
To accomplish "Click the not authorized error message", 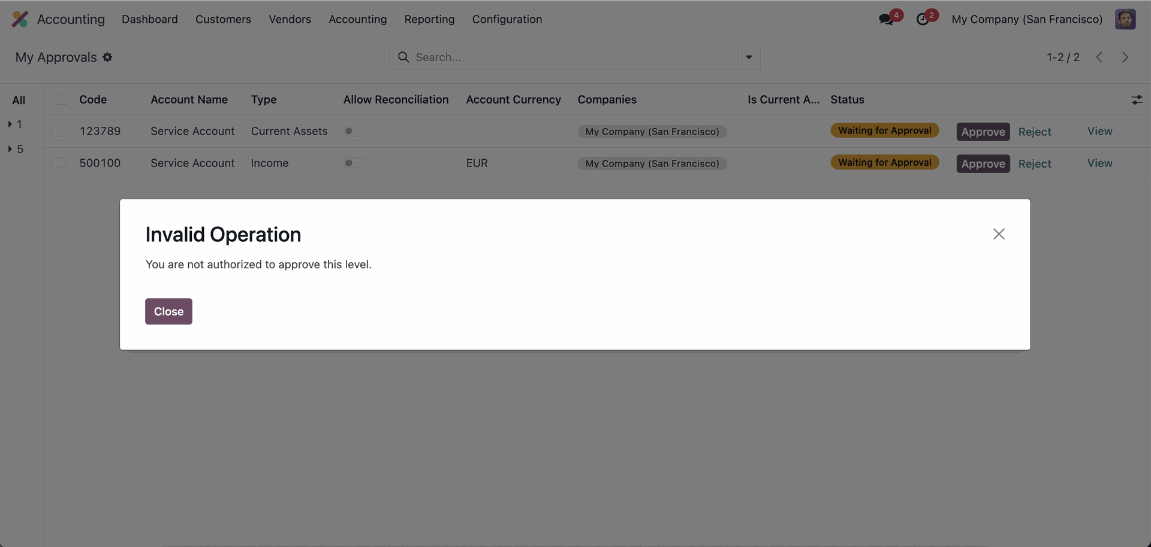I will pyautogui.click(x=258, y=265).
